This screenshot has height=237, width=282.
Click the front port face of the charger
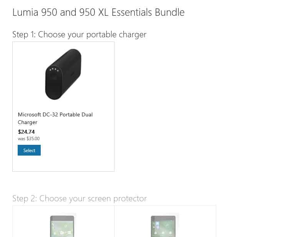pos(53,85)
